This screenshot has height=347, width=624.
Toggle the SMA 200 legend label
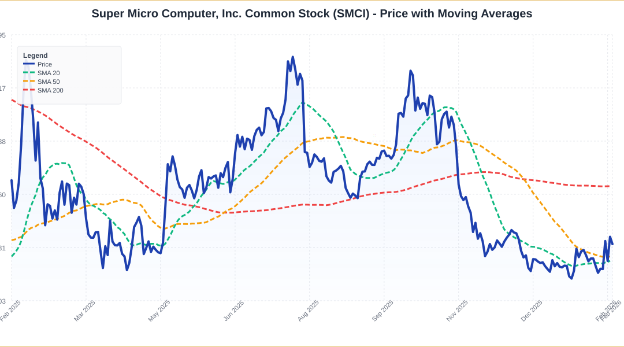click(50, 90)
